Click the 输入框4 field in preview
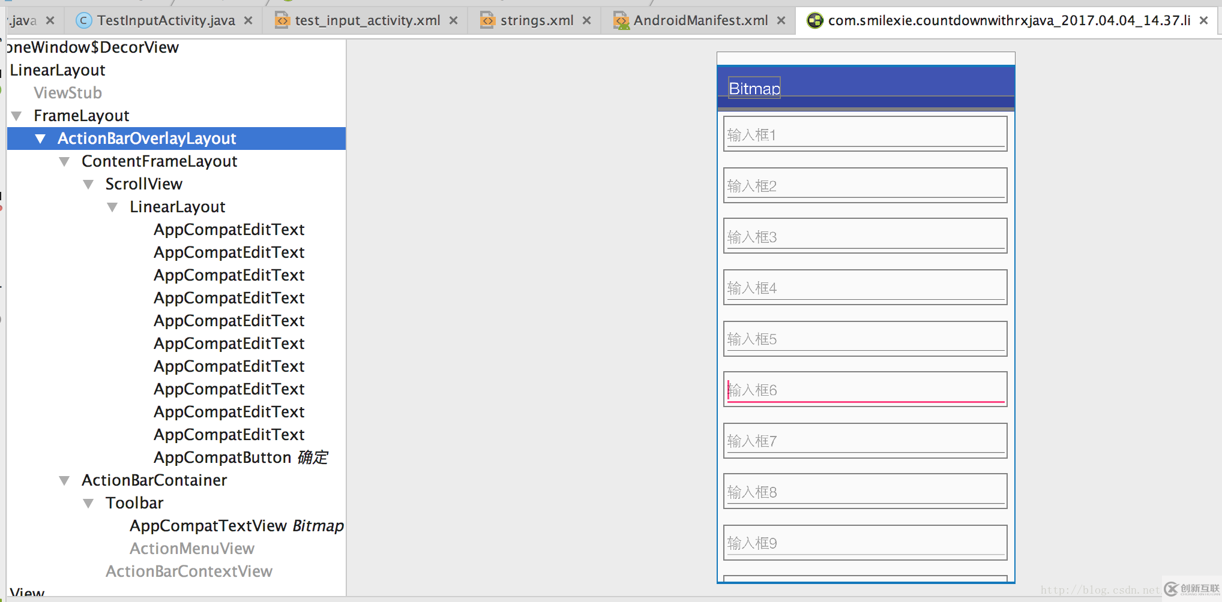This screenshot has height=602, width=1222. 865,287
